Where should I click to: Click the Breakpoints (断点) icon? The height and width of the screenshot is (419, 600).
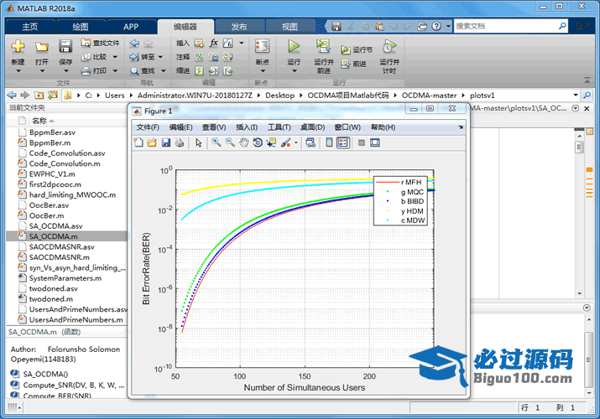click(262, 47)
